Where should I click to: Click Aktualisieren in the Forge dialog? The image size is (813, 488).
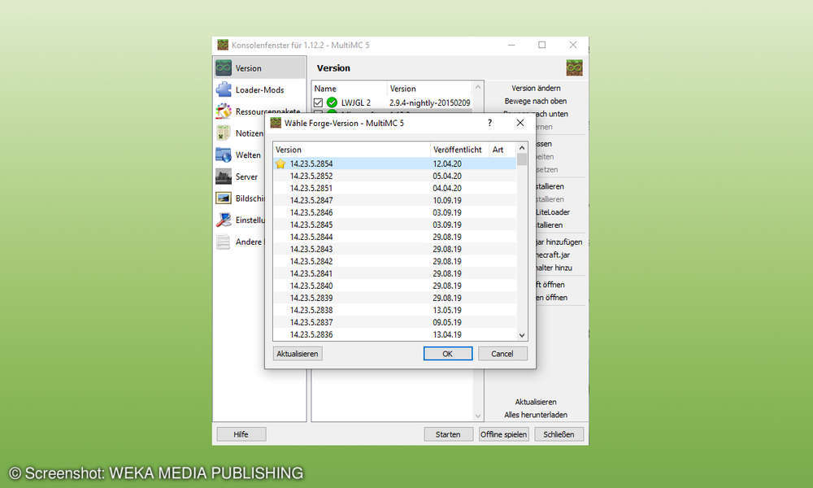tap(299, 353)
